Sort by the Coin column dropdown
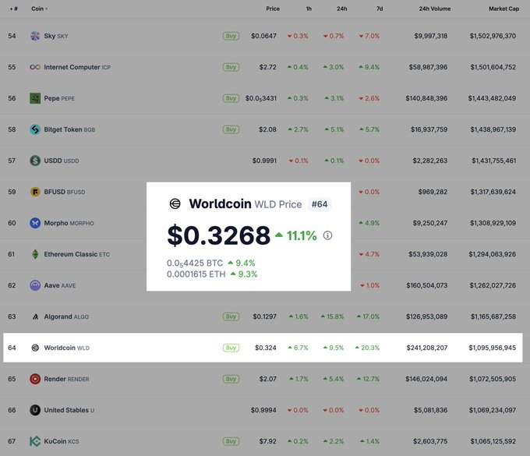 (x=39, y=9)
